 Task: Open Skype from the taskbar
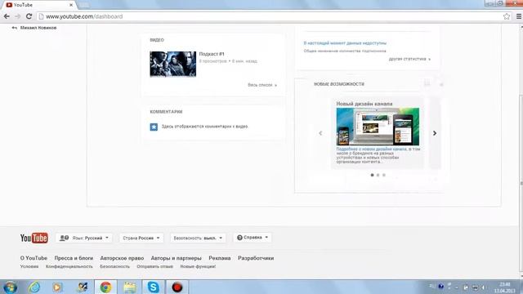tap(154, 287)
